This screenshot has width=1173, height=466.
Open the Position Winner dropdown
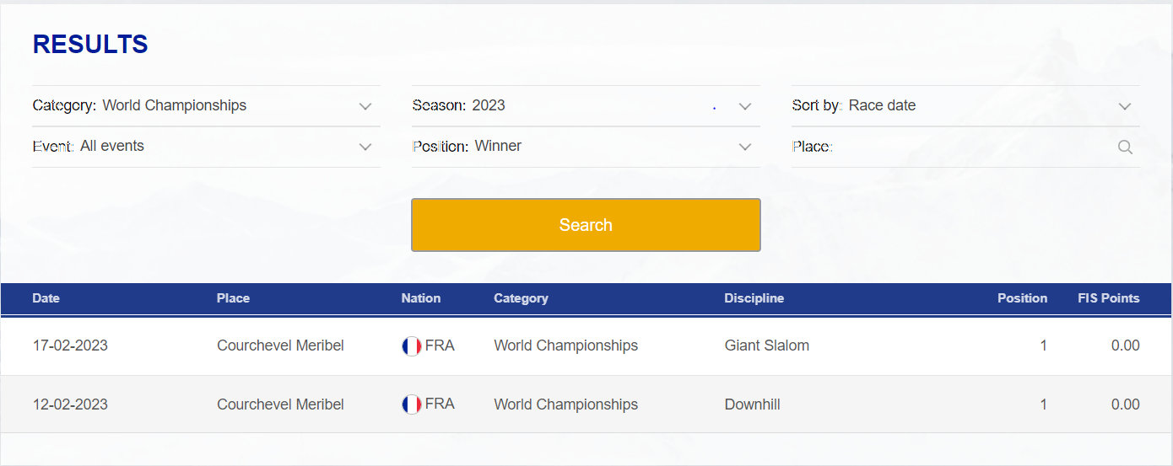pos(586,147)
